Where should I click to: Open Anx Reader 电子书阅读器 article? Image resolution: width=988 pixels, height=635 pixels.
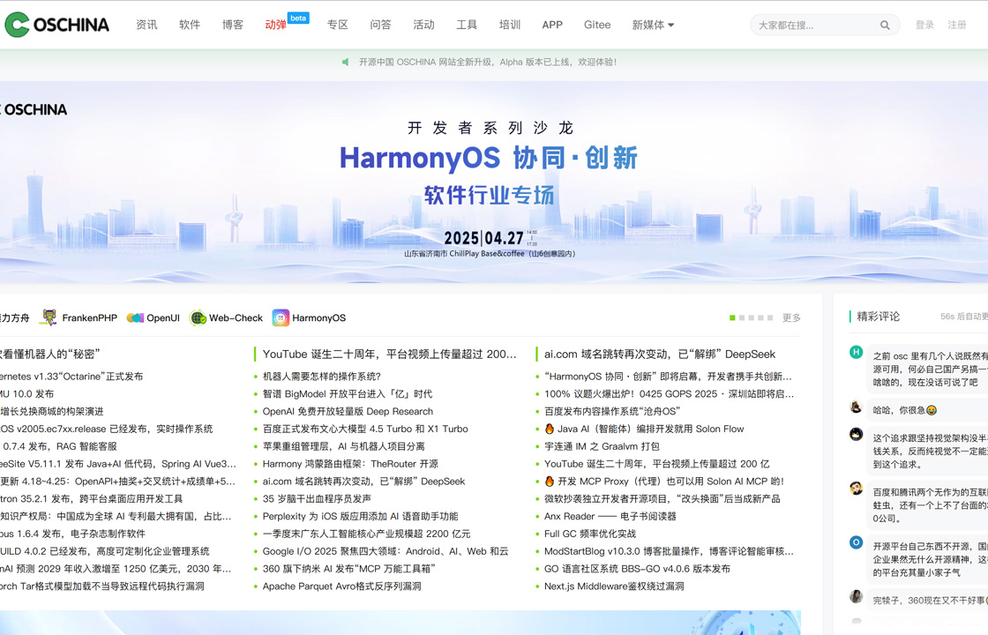610,517
